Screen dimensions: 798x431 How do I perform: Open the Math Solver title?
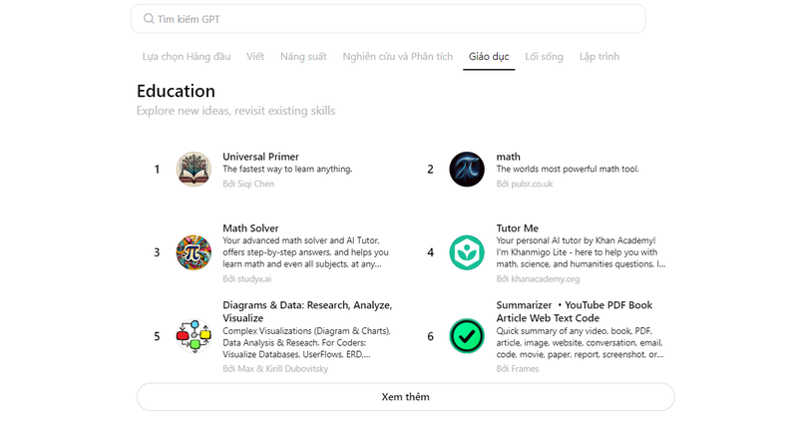[x=250, y=227]
